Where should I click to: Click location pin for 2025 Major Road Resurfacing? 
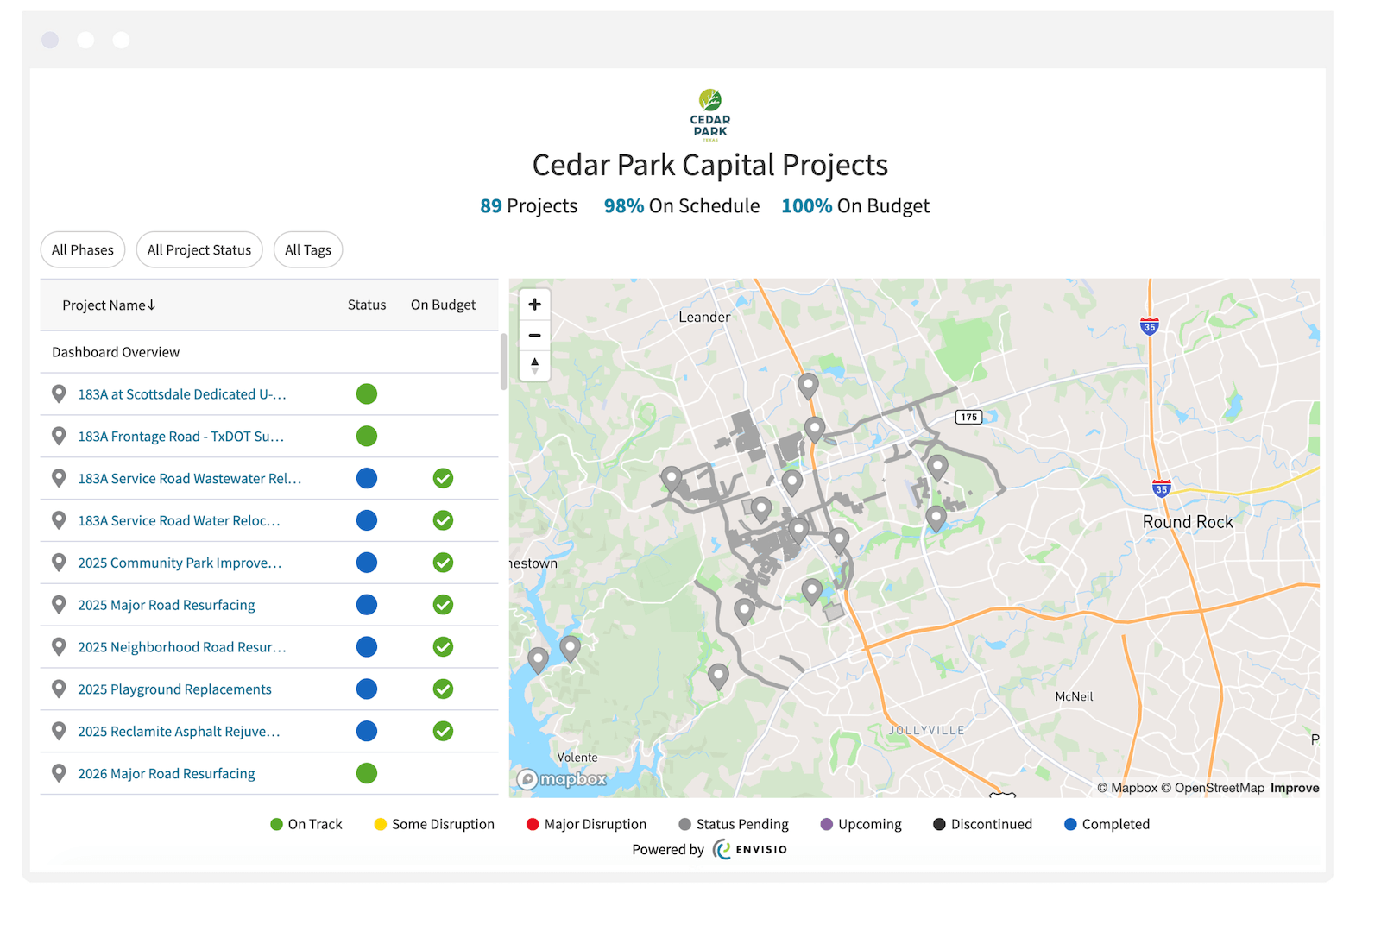[59, 605]
